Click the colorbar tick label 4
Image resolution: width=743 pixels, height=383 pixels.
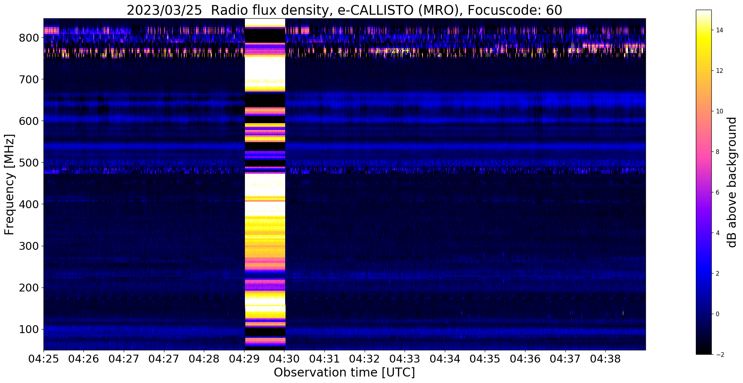click(718, 233)
